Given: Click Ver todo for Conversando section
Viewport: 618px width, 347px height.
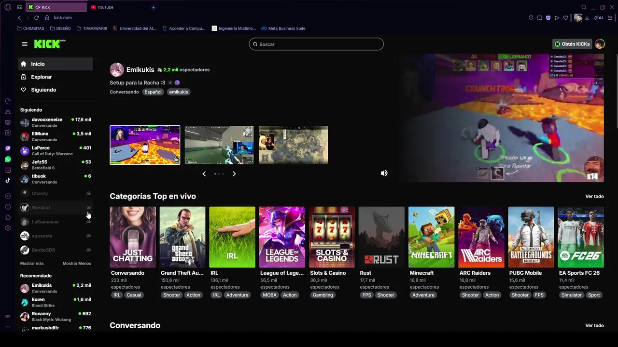Looking at the screenshot, I should pyautogui.click(x=594, y=326).
